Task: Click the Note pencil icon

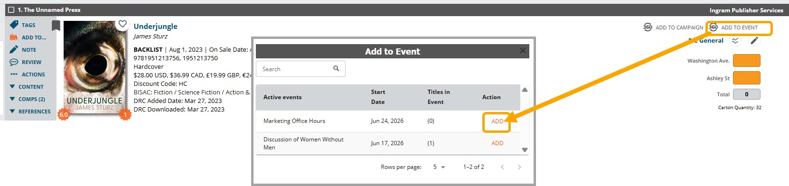Action: coord(14,49)
